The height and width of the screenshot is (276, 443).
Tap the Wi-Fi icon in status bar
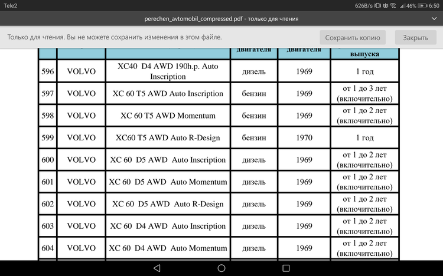pyautogui.click(x=393, y=6)
